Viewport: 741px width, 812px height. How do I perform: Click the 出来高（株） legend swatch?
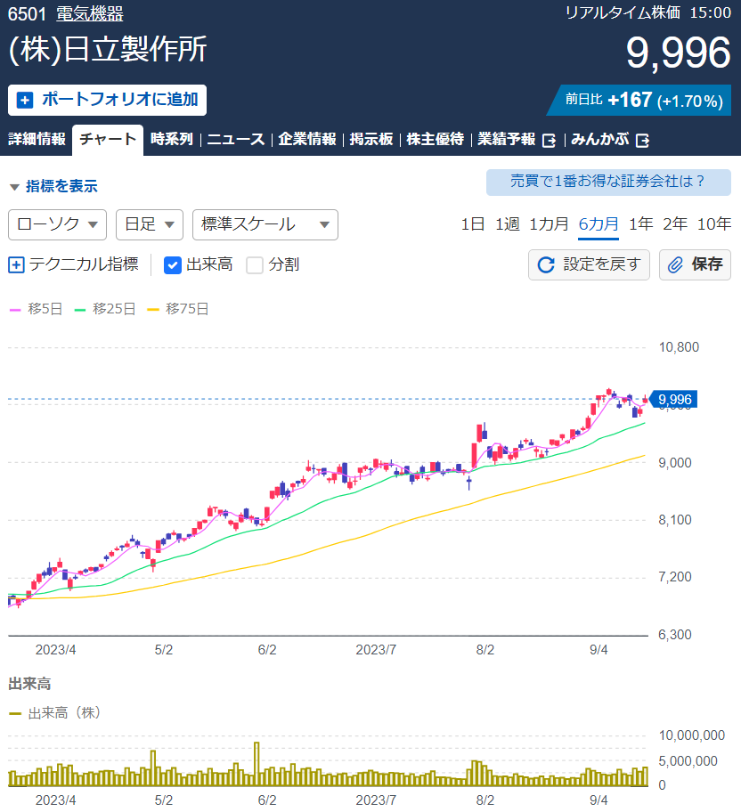[15, 714]
